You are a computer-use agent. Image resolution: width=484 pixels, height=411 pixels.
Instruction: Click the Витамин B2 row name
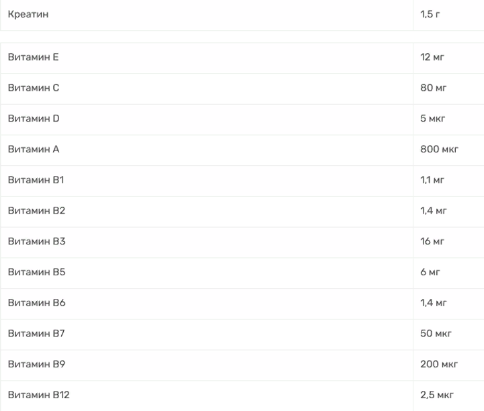(x=36, y=211)
